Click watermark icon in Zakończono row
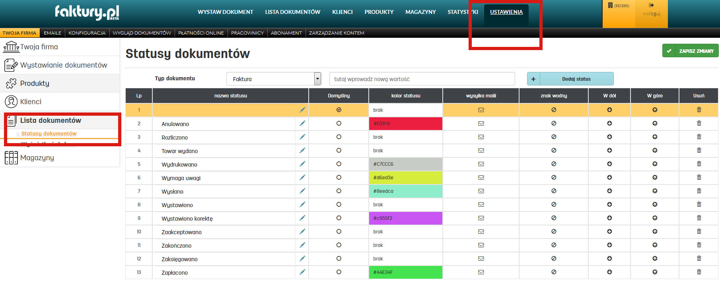The height and width of the screenshot is (291, 720). pos(554,245)
